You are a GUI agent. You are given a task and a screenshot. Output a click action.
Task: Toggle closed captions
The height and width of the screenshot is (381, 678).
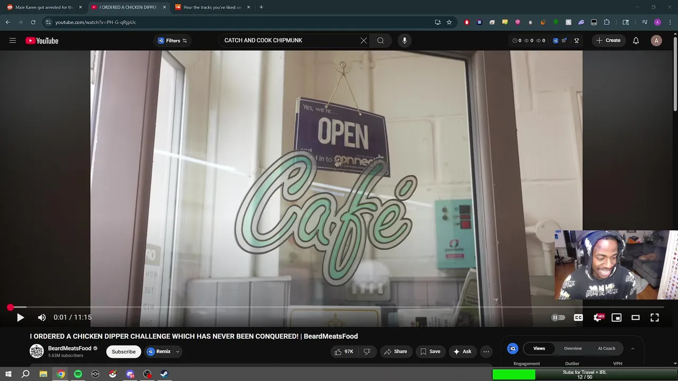(x=578, y=317)
